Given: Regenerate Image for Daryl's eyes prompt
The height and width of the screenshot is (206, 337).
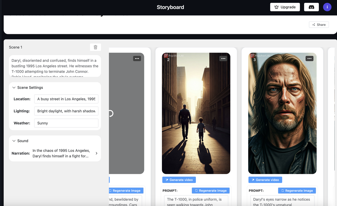Looking at the screenshot, I should pos(297,191).
